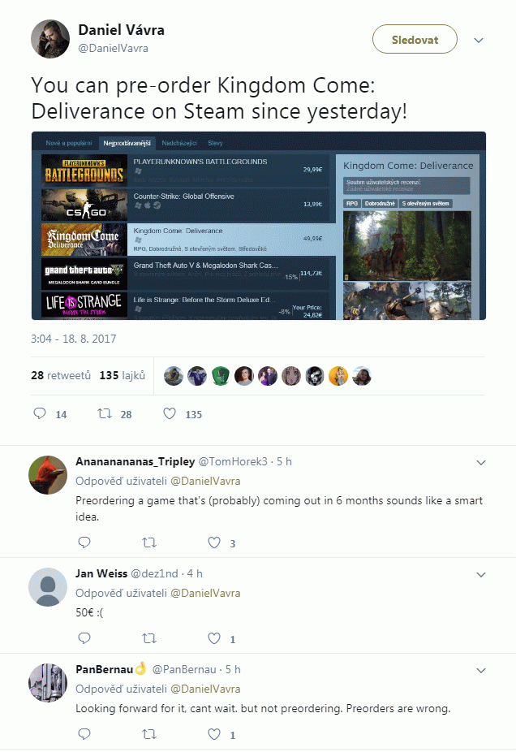View the 135 lajků list
The width and height of the screenshot is (516, 752).
click(x=123, y=375)
